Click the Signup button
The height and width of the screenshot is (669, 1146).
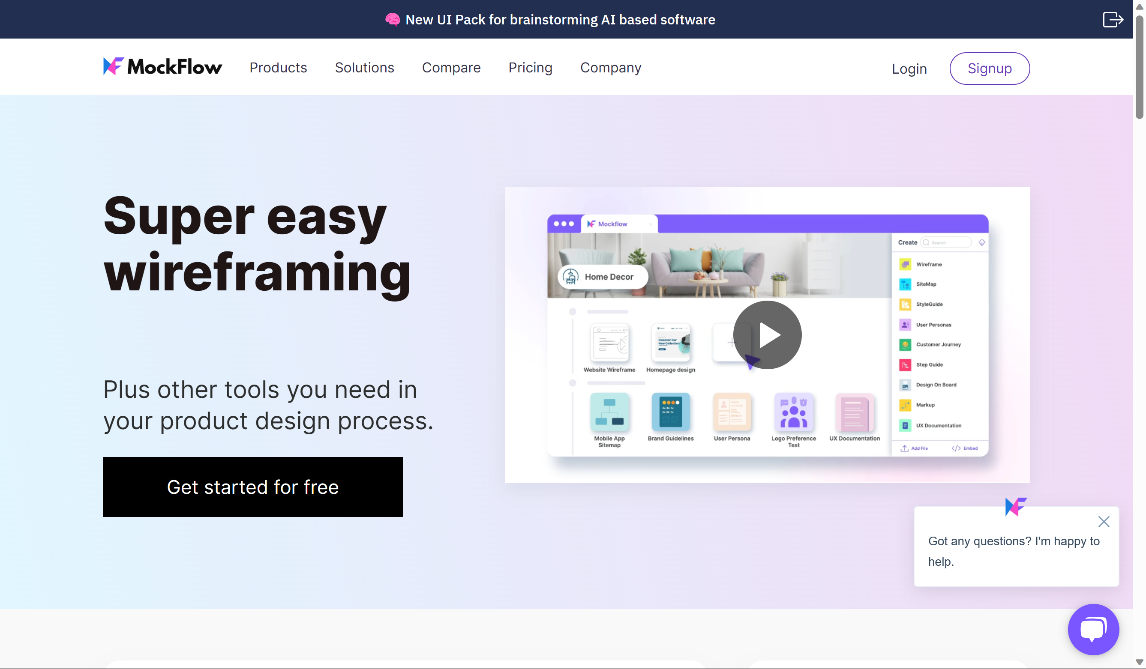point(990,68)
